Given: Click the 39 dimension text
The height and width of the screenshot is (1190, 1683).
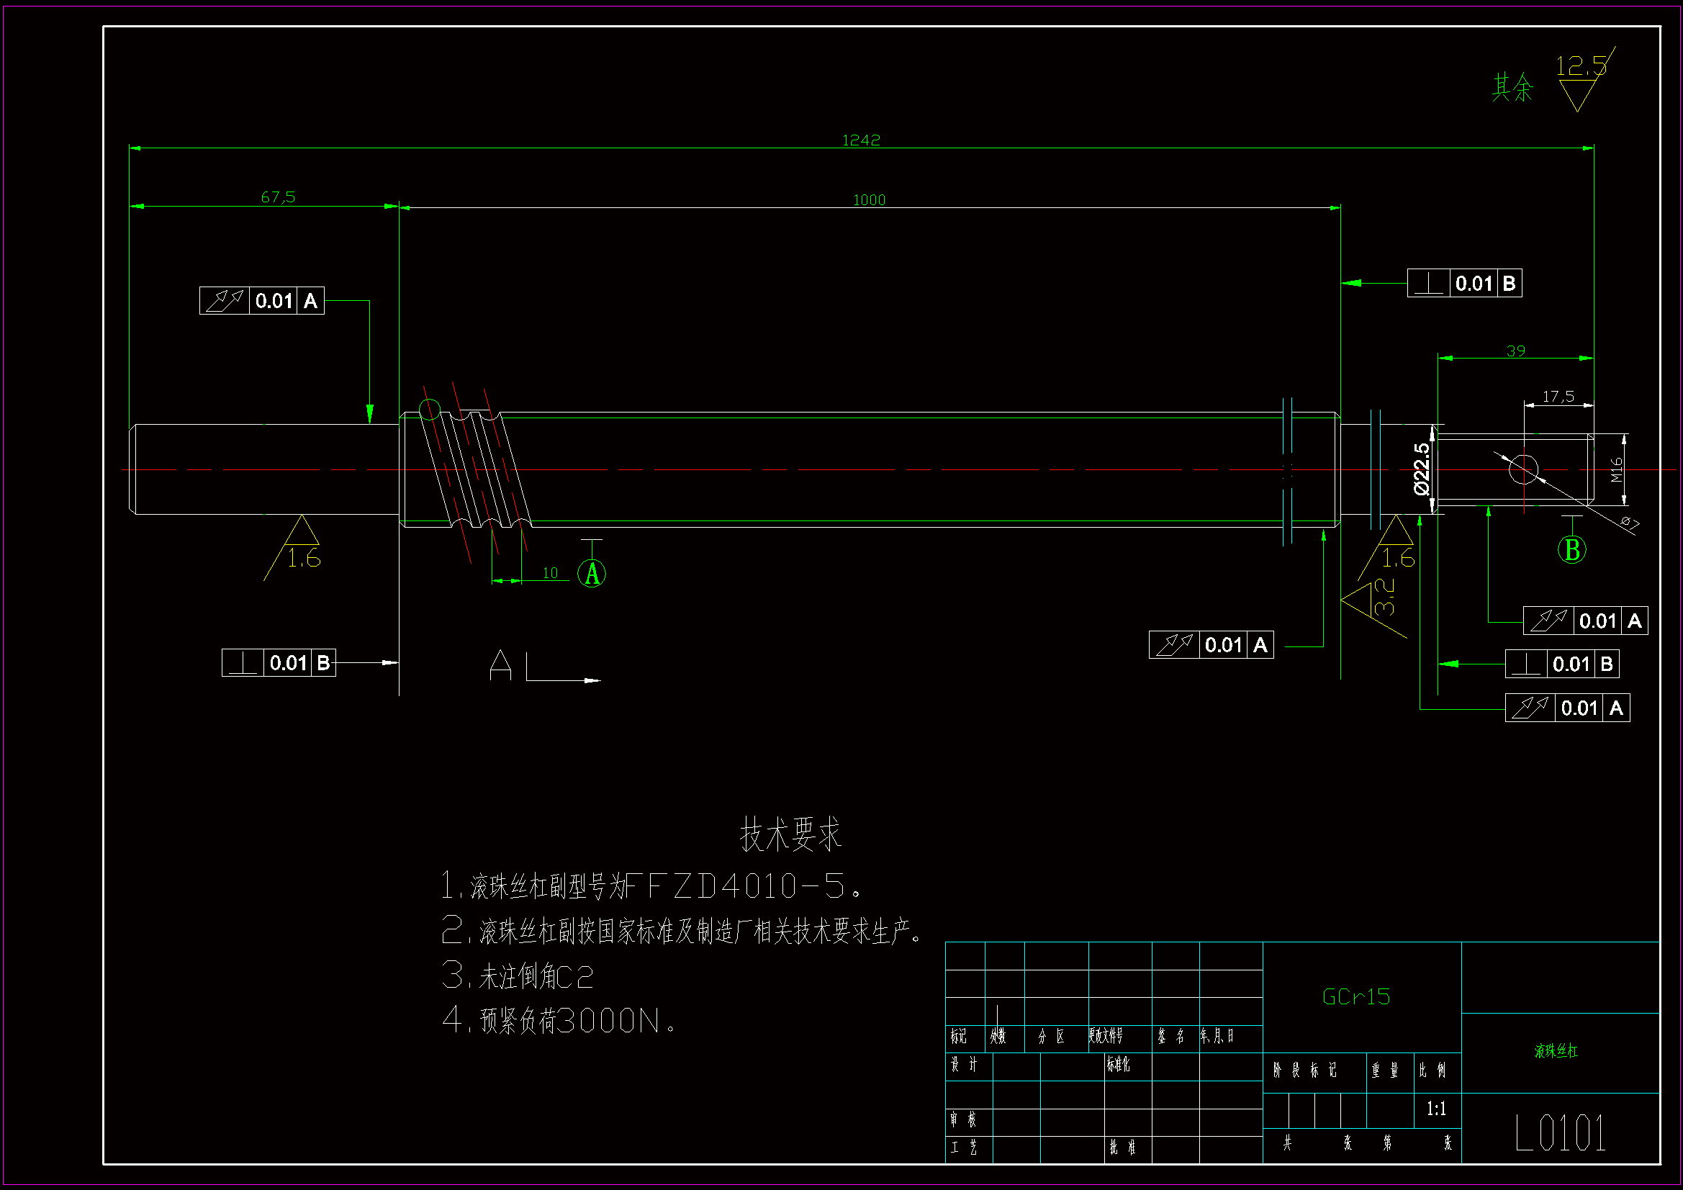Looking at the screenshot, I should pyautogui.click(x=1515, y=351).
